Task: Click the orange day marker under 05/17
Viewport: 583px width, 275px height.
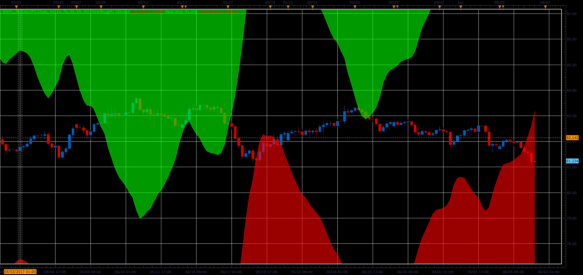Action: pos(228,7)
